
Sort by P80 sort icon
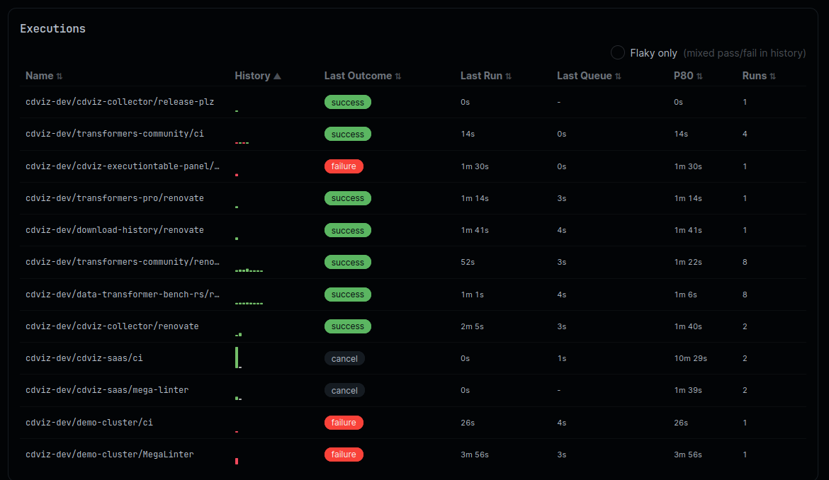pyautogui.click(x=699, y=76)
